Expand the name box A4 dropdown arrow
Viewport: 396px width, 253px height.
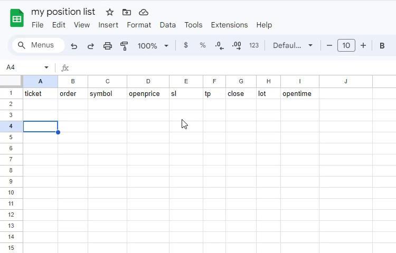[46, 67]
